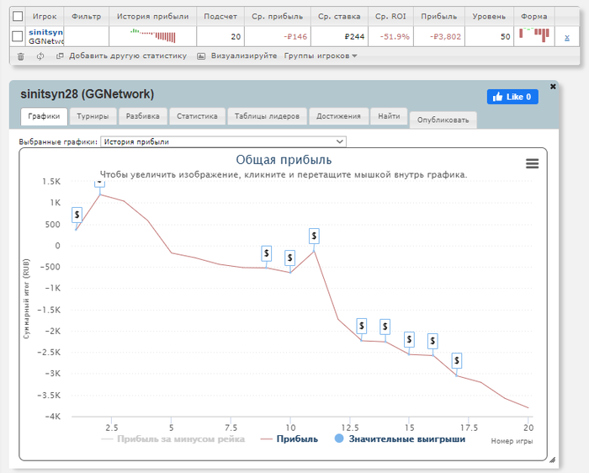Expand Группы игроков dropdown

tap(321, 56)
